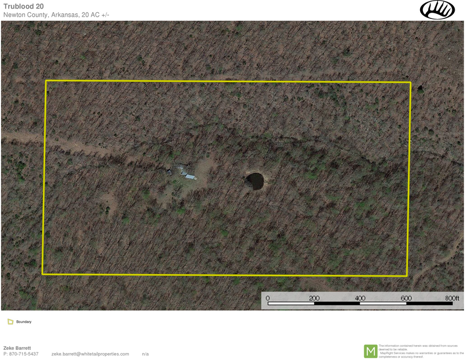
Task: Click the Trublood 20 title
Action: coord(23,6)
